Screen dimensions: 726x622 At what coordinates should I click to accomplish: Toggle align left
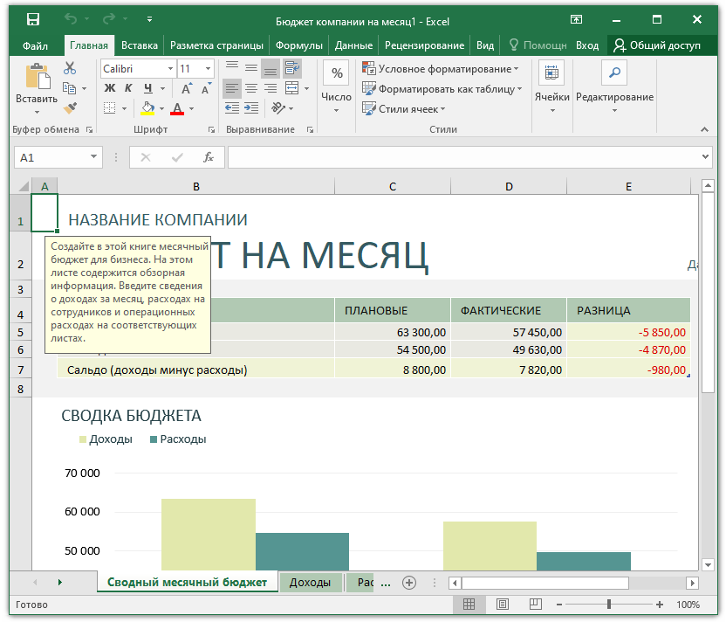coord(232,88)
